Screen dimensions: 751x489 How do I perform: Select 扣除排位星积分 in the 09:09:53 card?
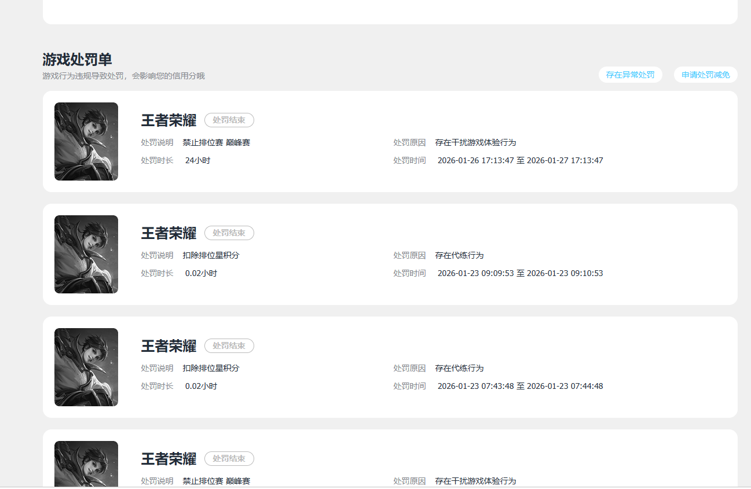coord(211,255)
